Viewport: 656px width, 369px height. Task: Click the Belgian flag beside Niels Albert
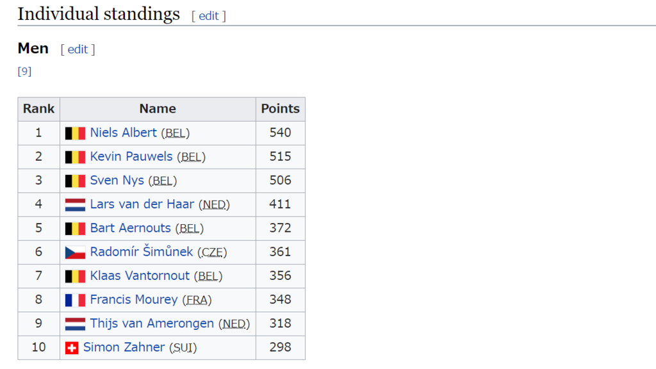(76, 133)
